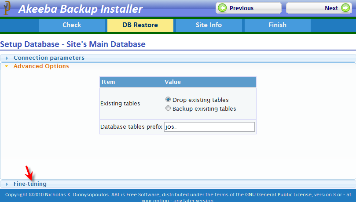Image resolution: width=356 pixels, height=202 pixels.
Task: Open the Site Info tab
Action: coord(209,25)
